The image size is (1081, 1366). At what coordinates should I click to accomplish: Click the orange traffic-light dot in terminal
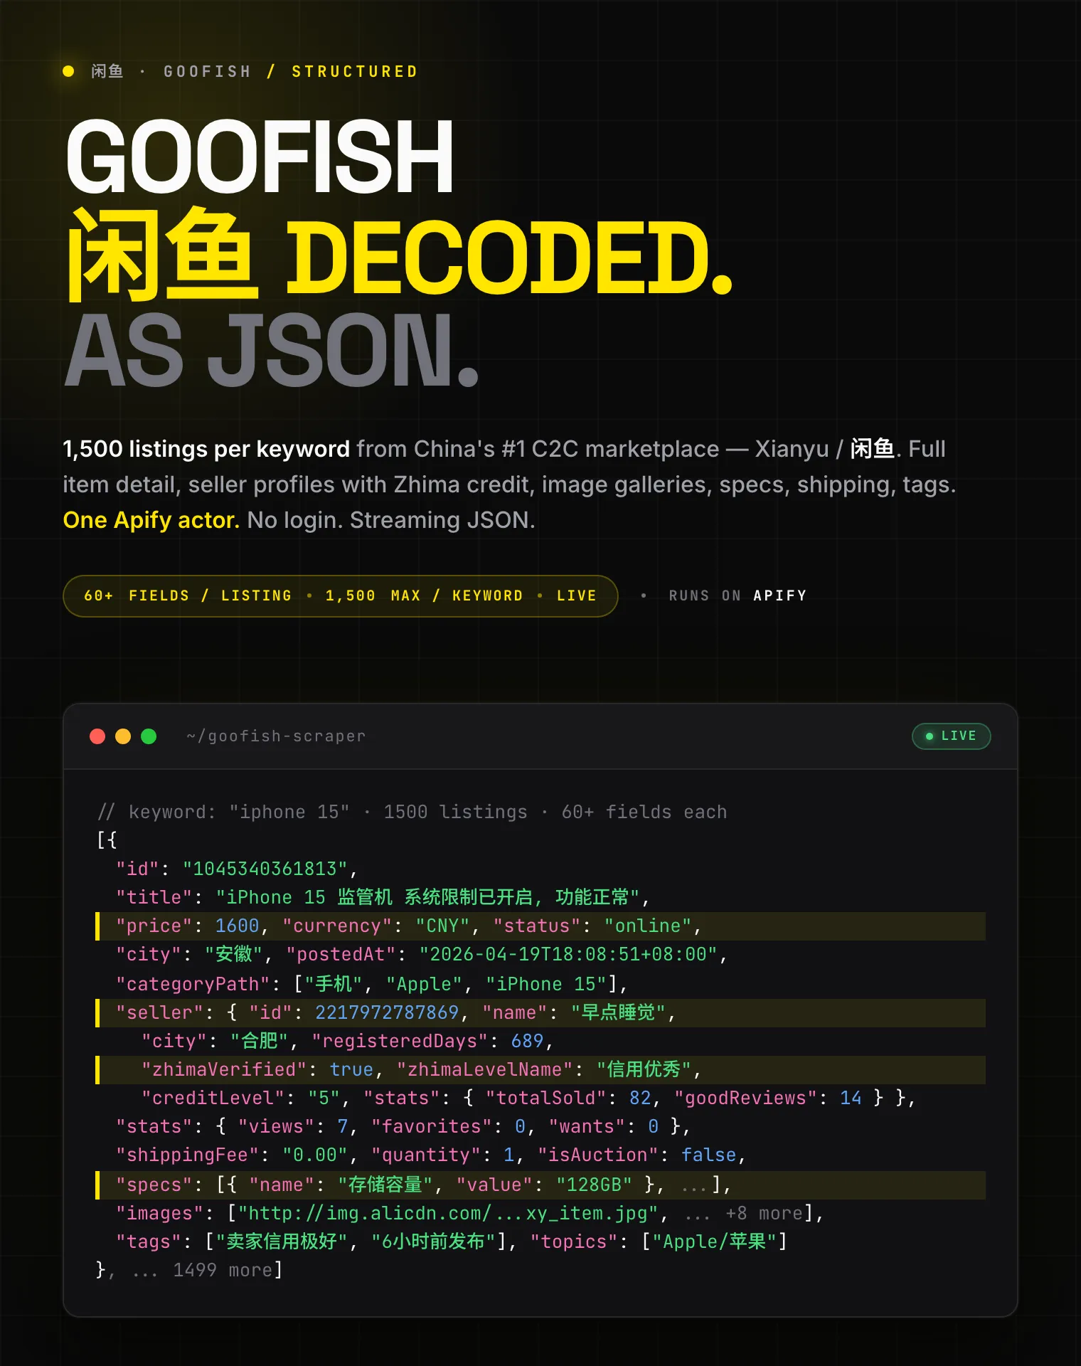pyautogui.click(x=123, y=736)
